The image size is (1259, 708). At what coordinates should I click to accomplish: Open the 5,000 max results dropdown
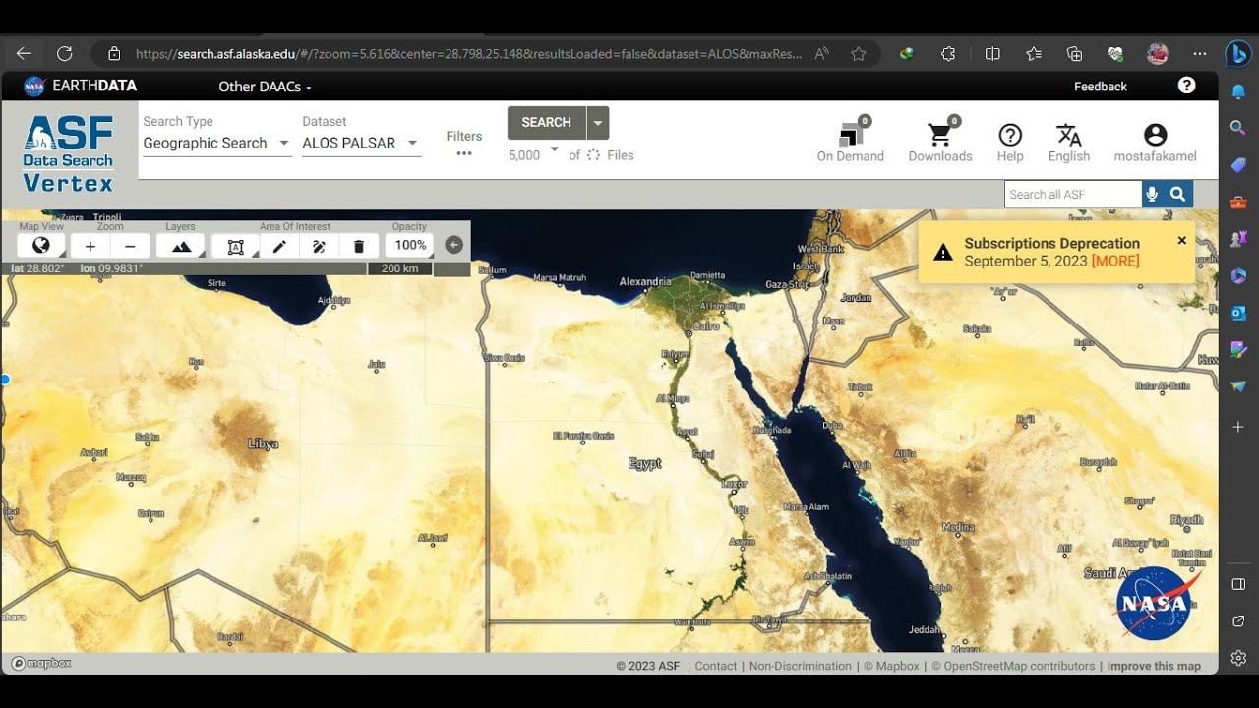click(533, 154)
